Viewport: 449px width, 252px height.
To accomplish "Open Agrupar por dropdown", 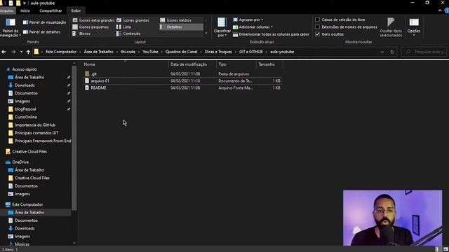I will [x=248, y=20].
